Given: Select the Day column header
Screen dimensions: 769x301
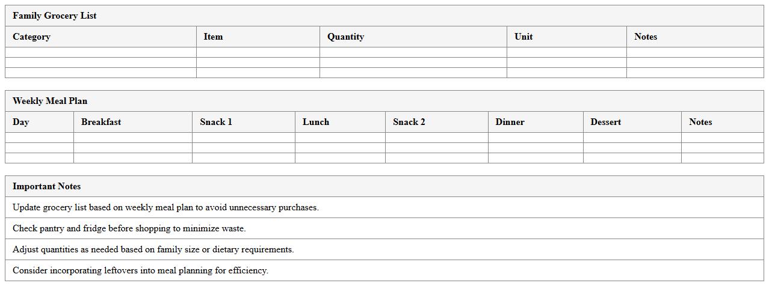Looking at the screenshot, I should pyautogui.click(x=21, y=122).
